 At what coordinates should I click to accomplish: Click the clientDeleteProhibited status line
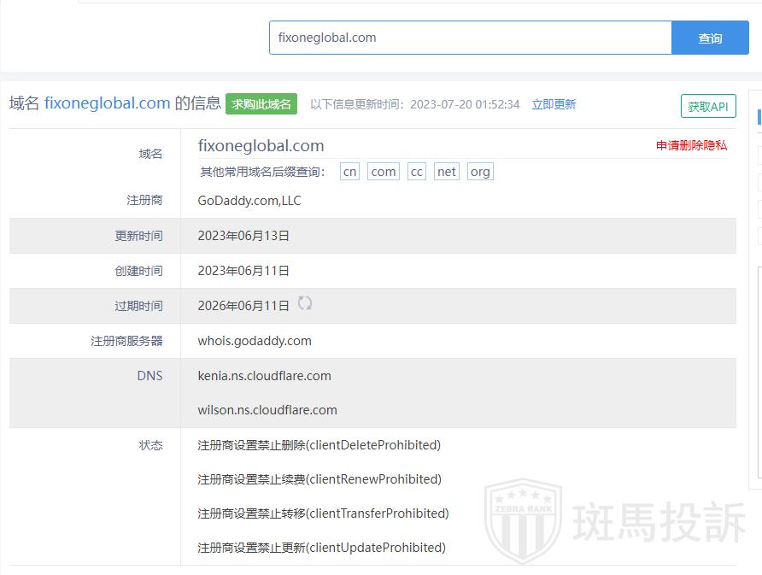pyautogui.click(x=319, y=445)
